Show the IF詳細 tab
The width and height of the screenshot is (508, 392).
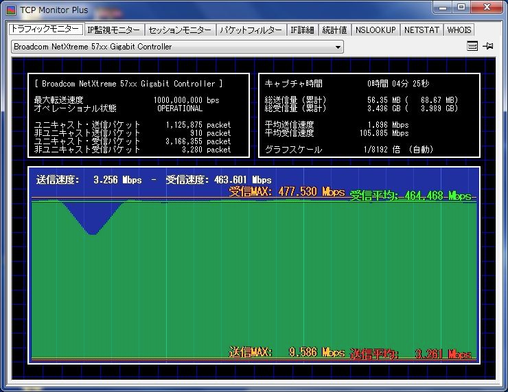[x=302, y=30]
